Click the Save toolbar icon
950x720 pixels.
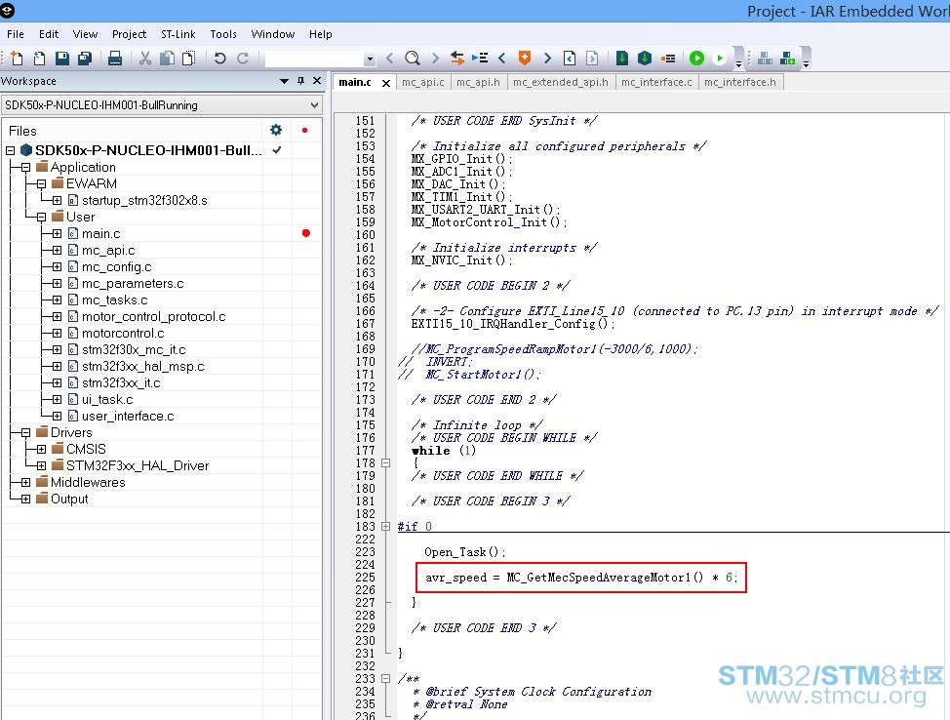(61, 59)
